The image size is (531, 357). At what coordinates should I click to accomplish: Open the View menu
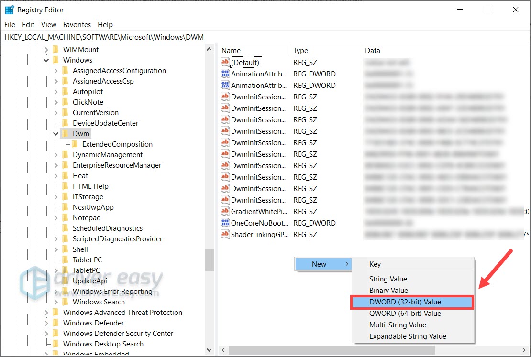tap(49, 25)
